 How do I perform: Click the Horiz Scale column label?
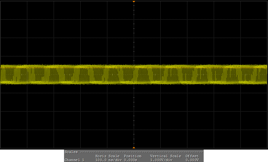click(x=107, y=156)
